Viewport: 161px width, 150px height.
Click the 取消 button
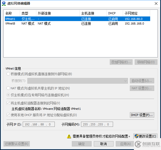pos(104,144)
